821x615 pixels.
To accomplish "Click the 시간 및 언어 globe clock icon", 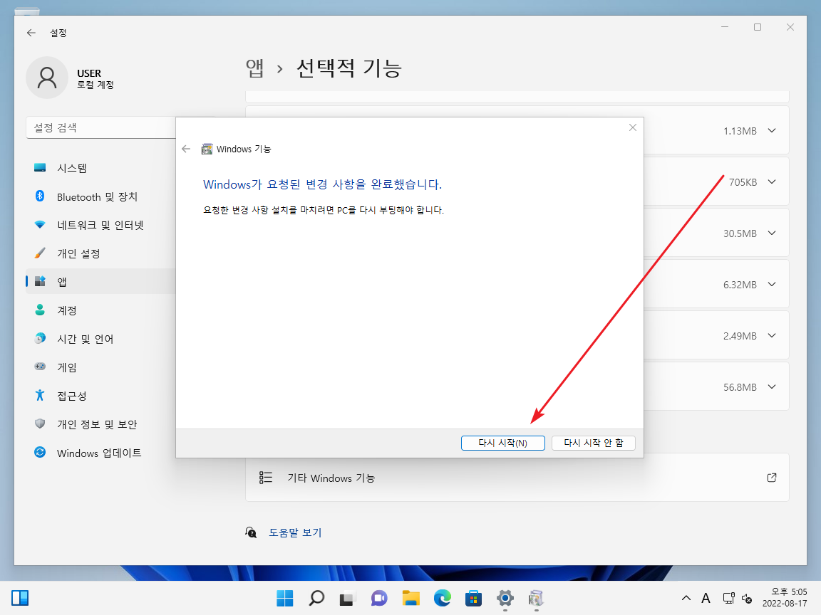I will pyautogui.click(x=40, y=338).
